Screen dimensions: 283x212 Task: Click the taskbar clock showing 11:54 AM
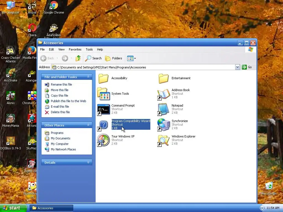tap(273, 208)
